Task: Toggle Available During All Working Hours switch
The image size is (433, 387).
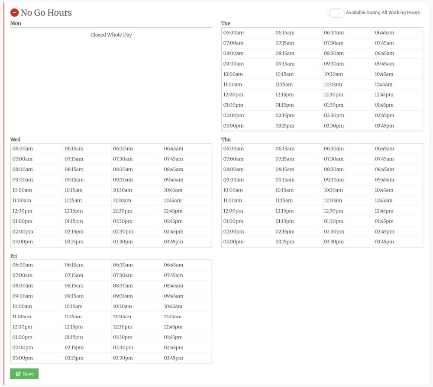Action: [x=336, y=13]
